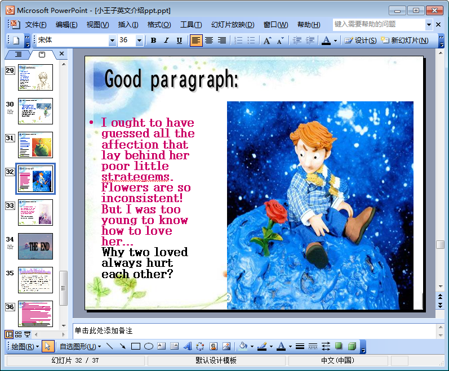Toggle Bold formatting
Image resolution: width=449 pixels, height=371 pixels.
(153, 41)
